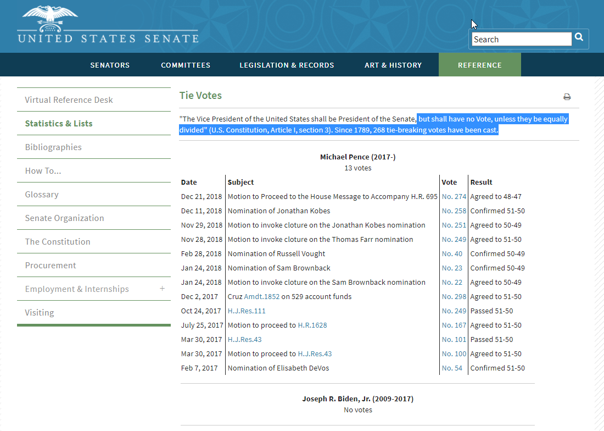Open Statistics & Lists section

59,123
